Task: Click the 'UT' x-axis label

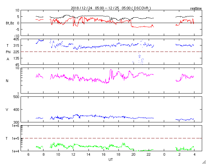Action: 111,160
